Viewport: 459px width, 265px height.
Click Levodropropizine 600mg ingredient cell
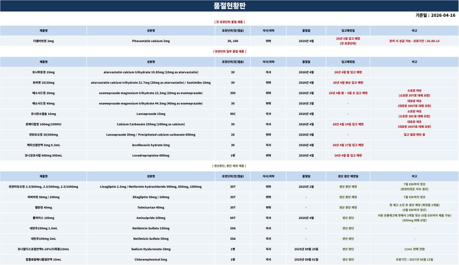[151, 155]
